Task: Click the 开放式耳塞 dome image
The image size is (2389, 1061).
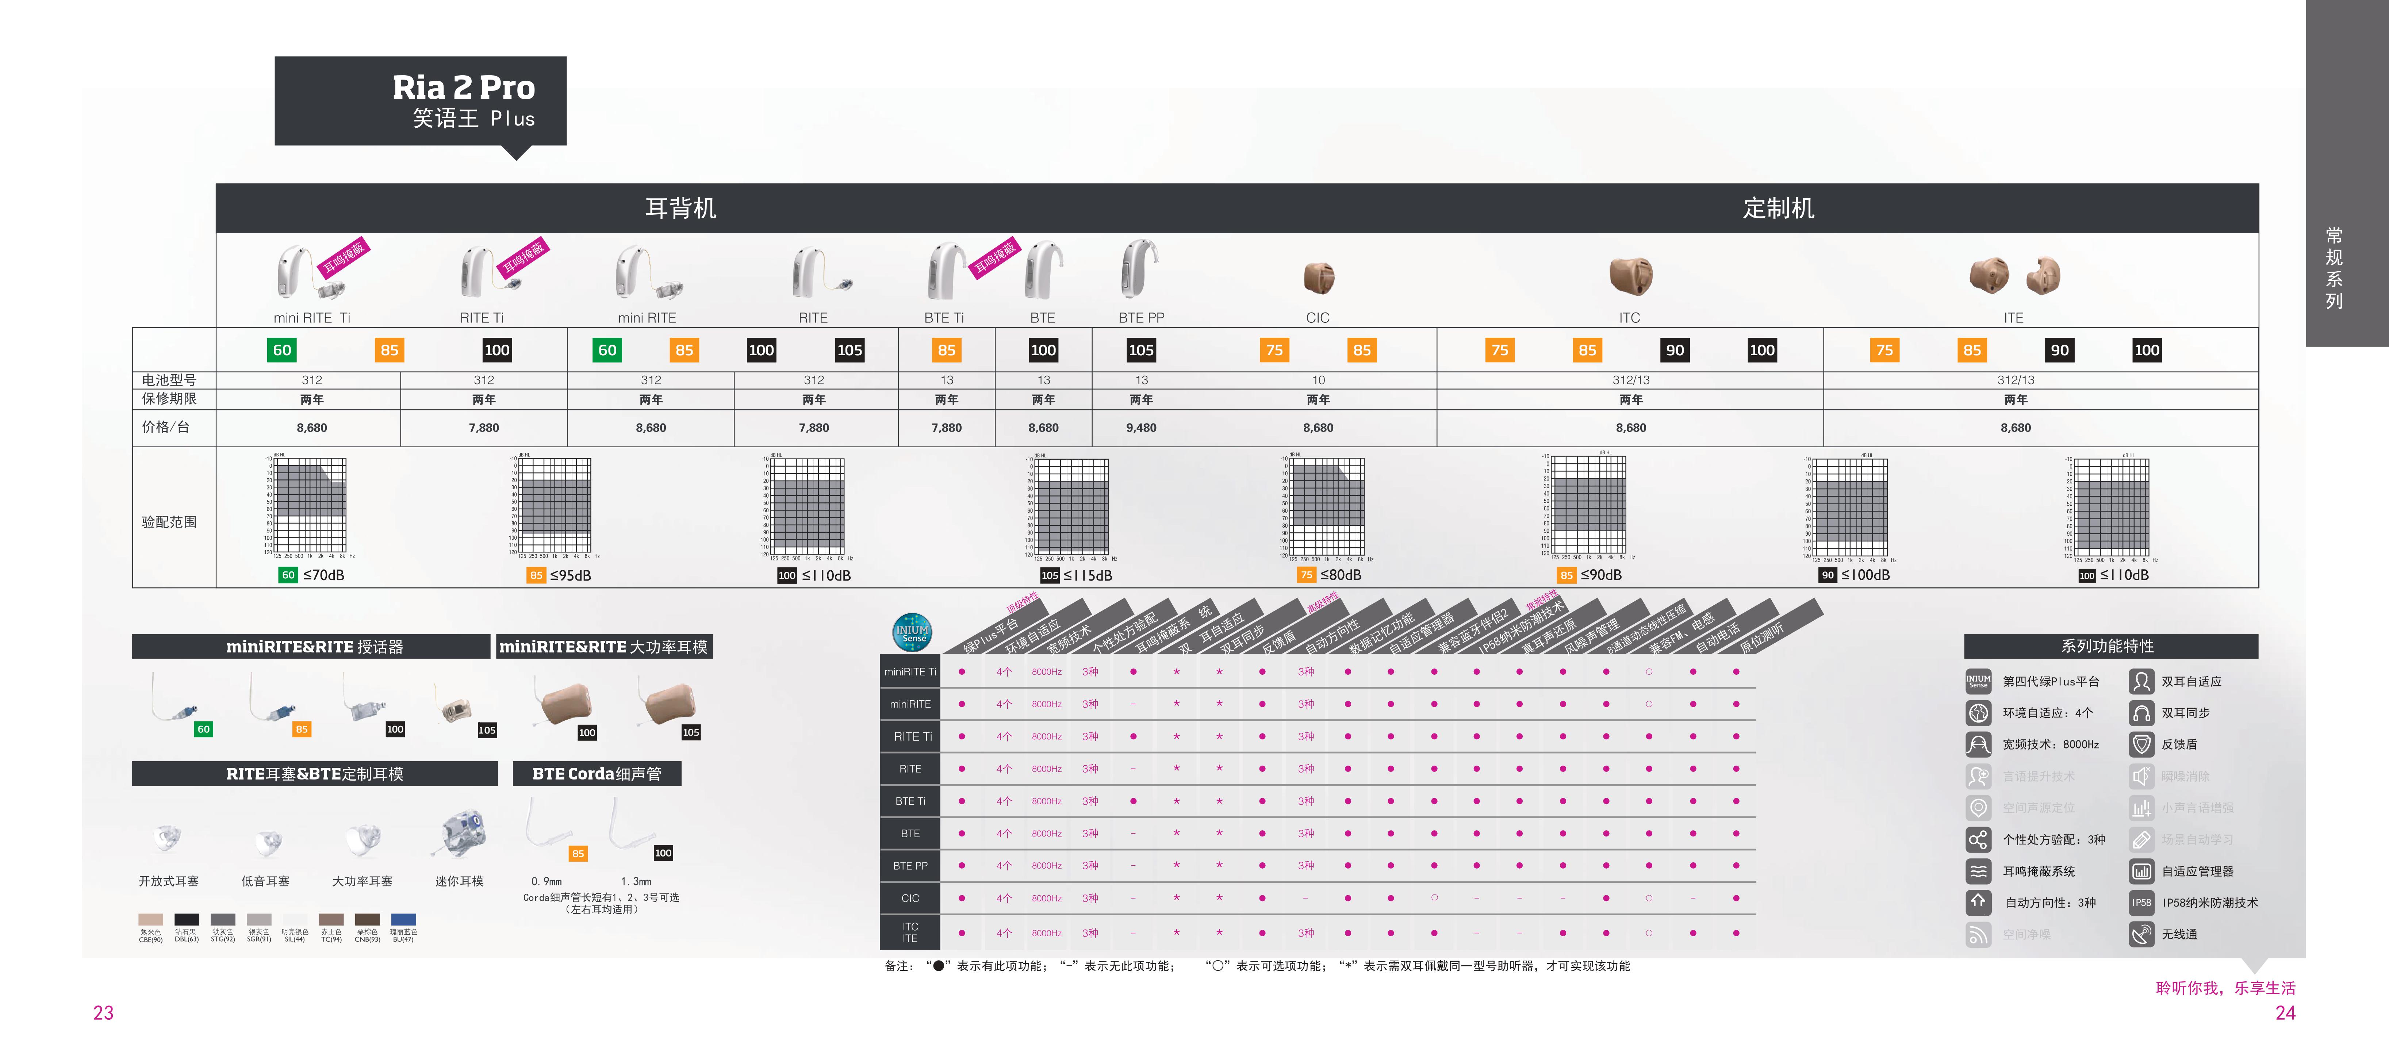Action: point(167,838)
